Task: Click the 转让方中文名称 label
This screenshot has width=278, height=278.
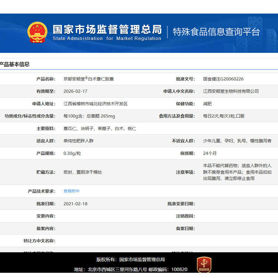Action: click(x=40, y=241)
